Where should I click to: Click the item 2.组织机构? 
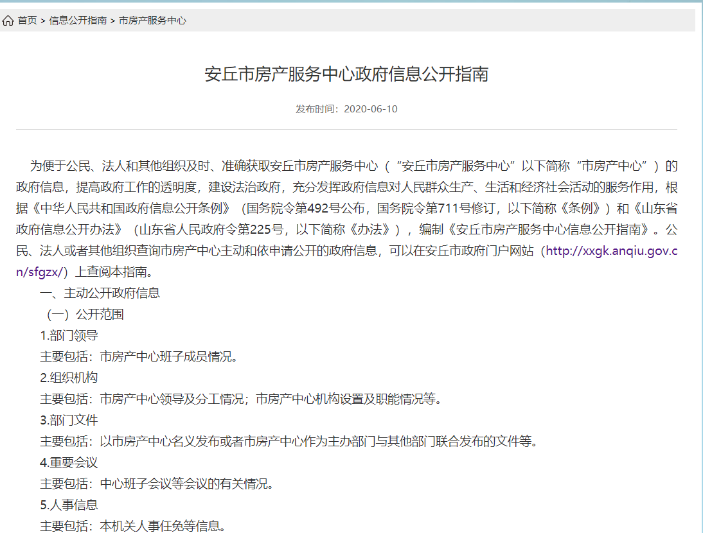coord(69,378)
